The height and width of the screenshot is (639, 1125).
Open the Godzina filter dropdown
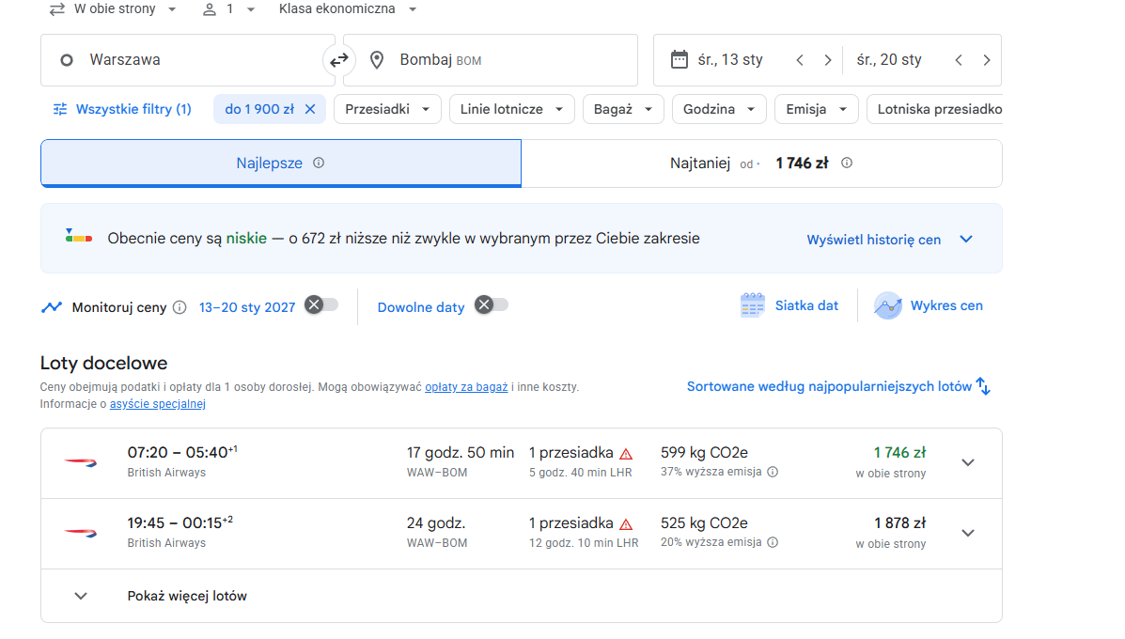click(719, 109)
